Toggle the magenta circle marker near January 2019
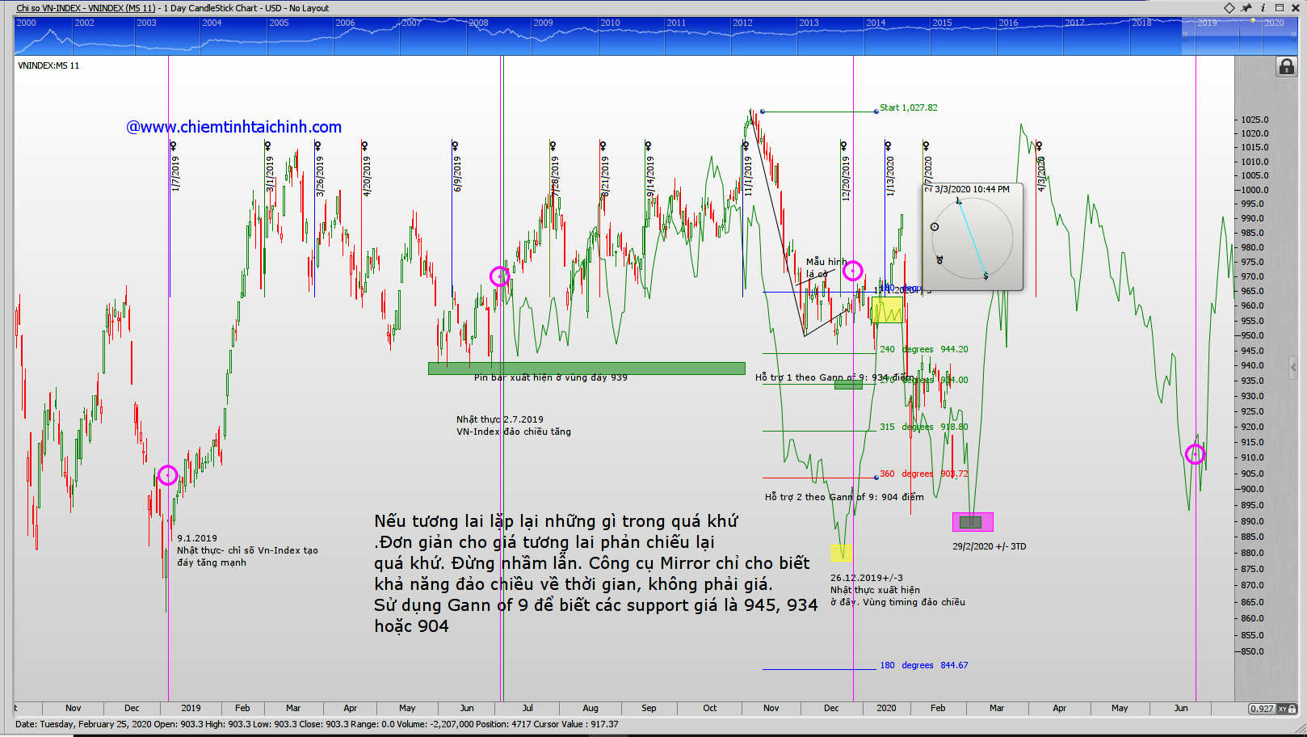1307x737 pixels. 167,475
